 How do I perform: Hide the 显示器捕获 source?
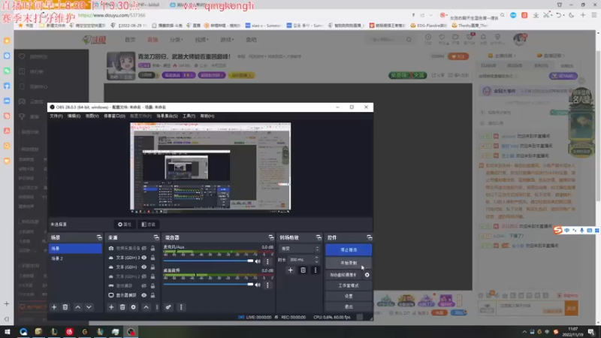pyautogui.click(x=143, y=295)
